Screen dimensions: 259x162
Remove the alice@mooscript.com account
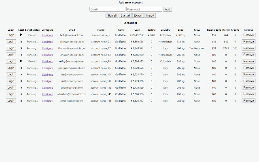[x=248, y=42]
